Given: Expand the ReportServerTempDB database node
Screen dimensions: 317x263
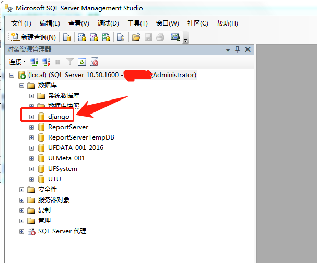Looking at the screenshot, I should (31, 138).
